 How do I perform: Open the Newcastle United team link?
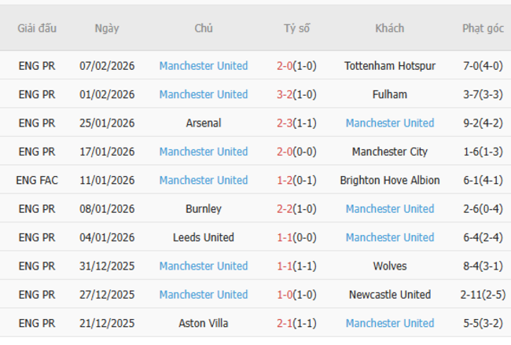click(390, 295)
